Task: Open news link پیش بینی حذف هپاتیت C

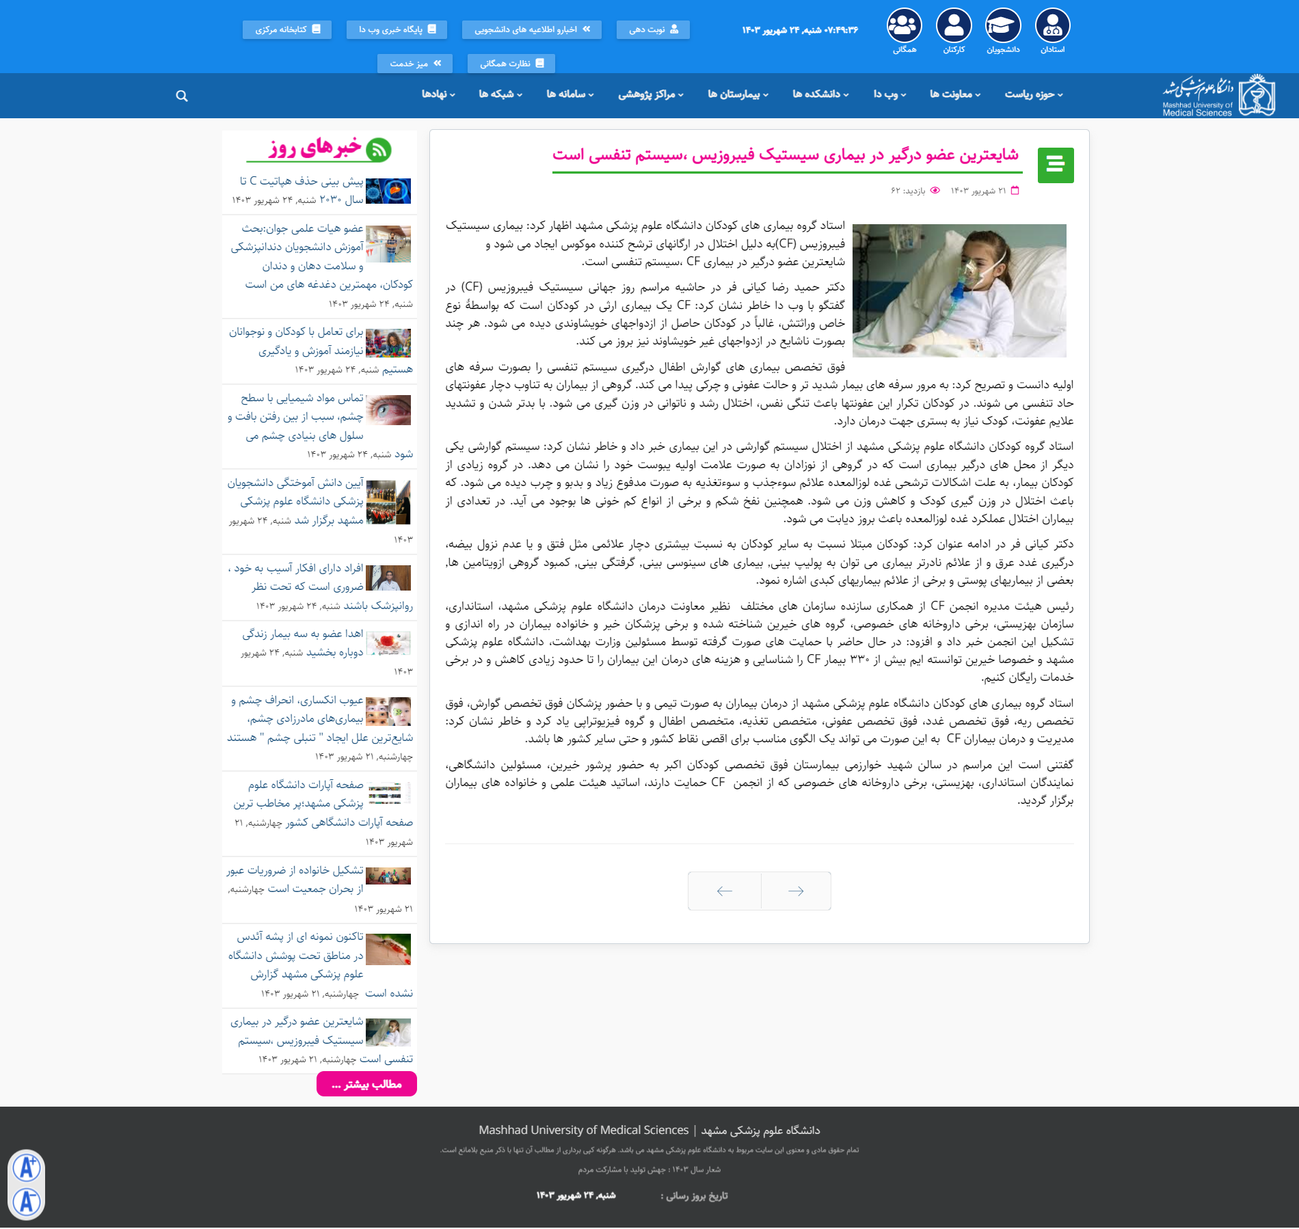Action: coord(302,190)
